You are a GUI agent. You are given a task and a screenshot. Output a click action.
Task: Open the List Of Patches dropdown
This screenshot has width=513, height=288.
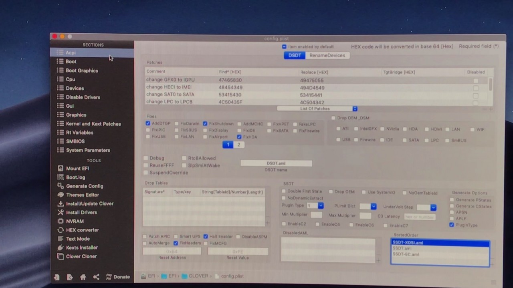[x=317, y=109]
